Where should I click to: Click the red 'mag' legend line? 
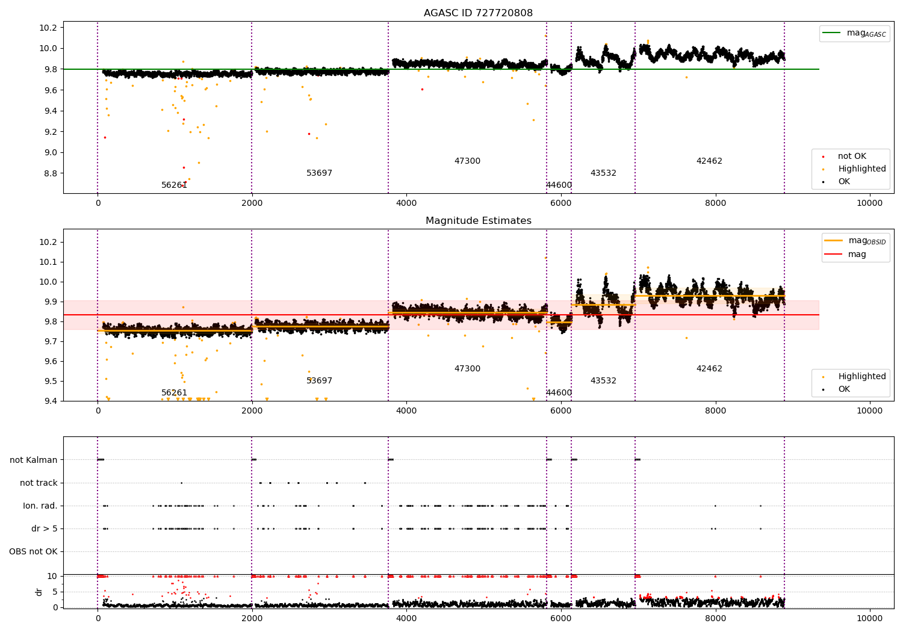click(833, 255)
